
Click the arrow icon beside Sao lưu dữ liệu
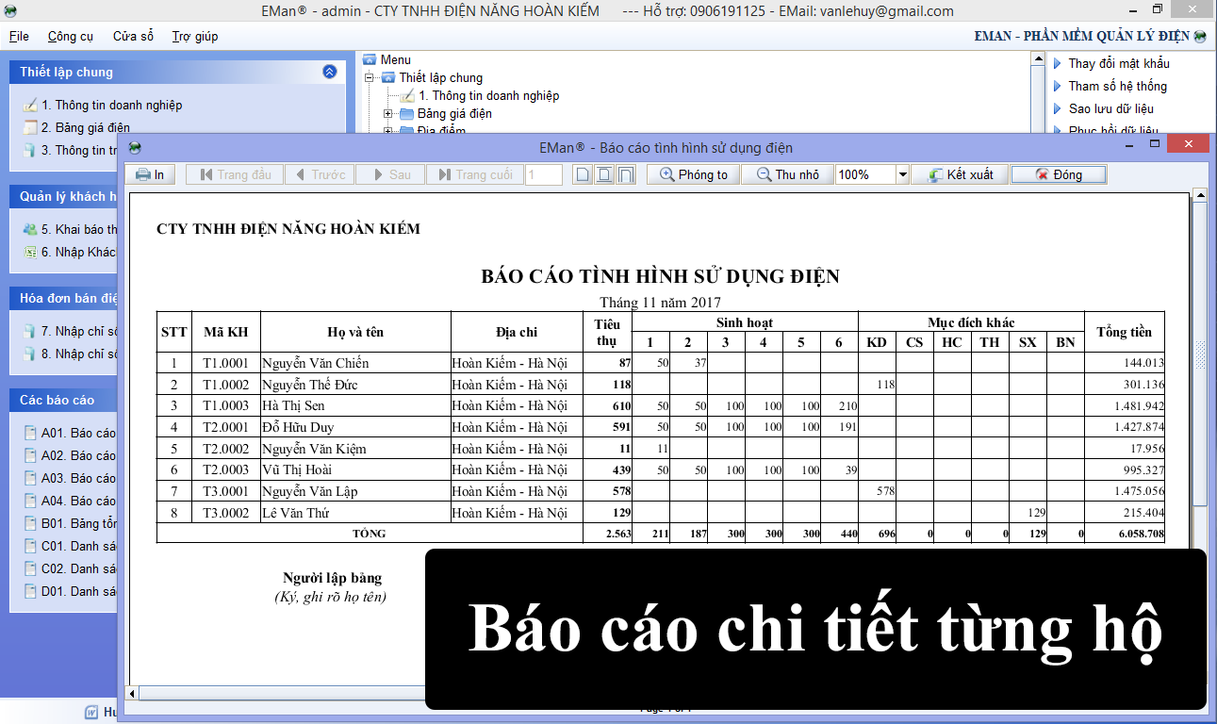point(1058,108)
